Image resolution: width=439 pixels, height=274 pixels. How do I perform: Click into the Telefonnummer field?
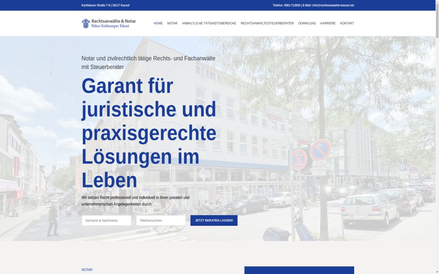tap(161, 220)
